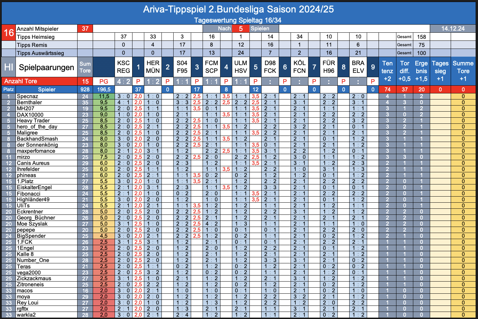Click the hero_of_the_day player name

click(x=47, y=127)
